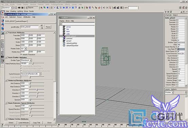This screenshot has width=188, height=128.
Task: Click the input connections arrow icon in status line
Action: 104,8
